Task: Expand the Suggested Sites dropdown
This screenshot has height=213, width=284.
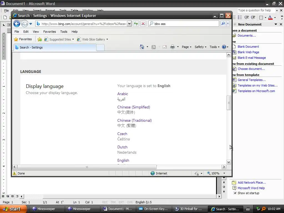Action: click(x=73, y=39)
